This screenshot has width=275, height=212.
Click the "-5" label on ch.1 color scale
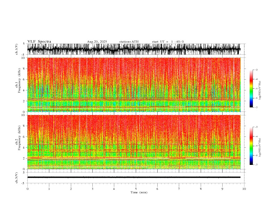click(256, 89)
